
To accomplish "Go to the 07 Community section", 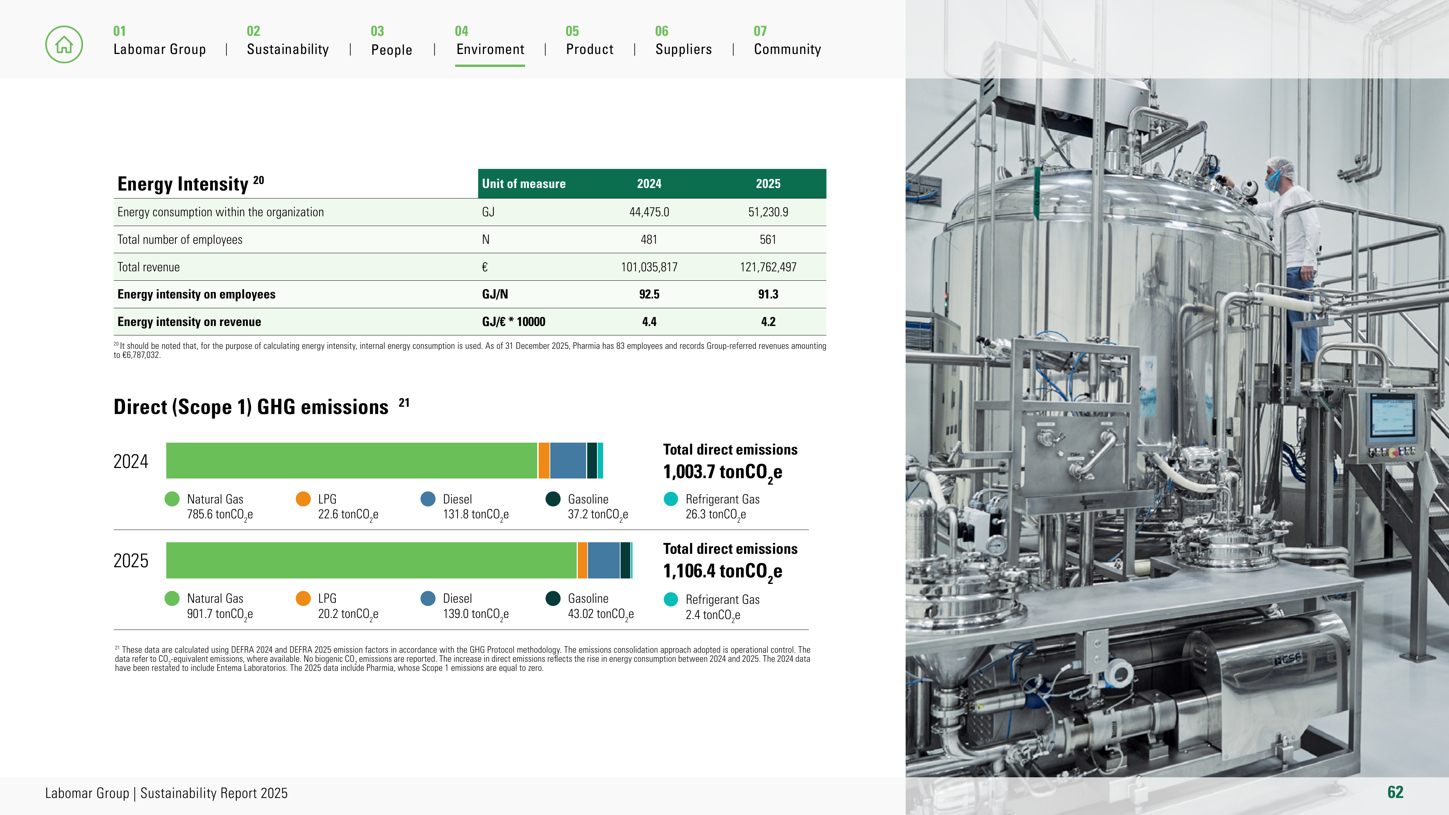I will (788, 41).
